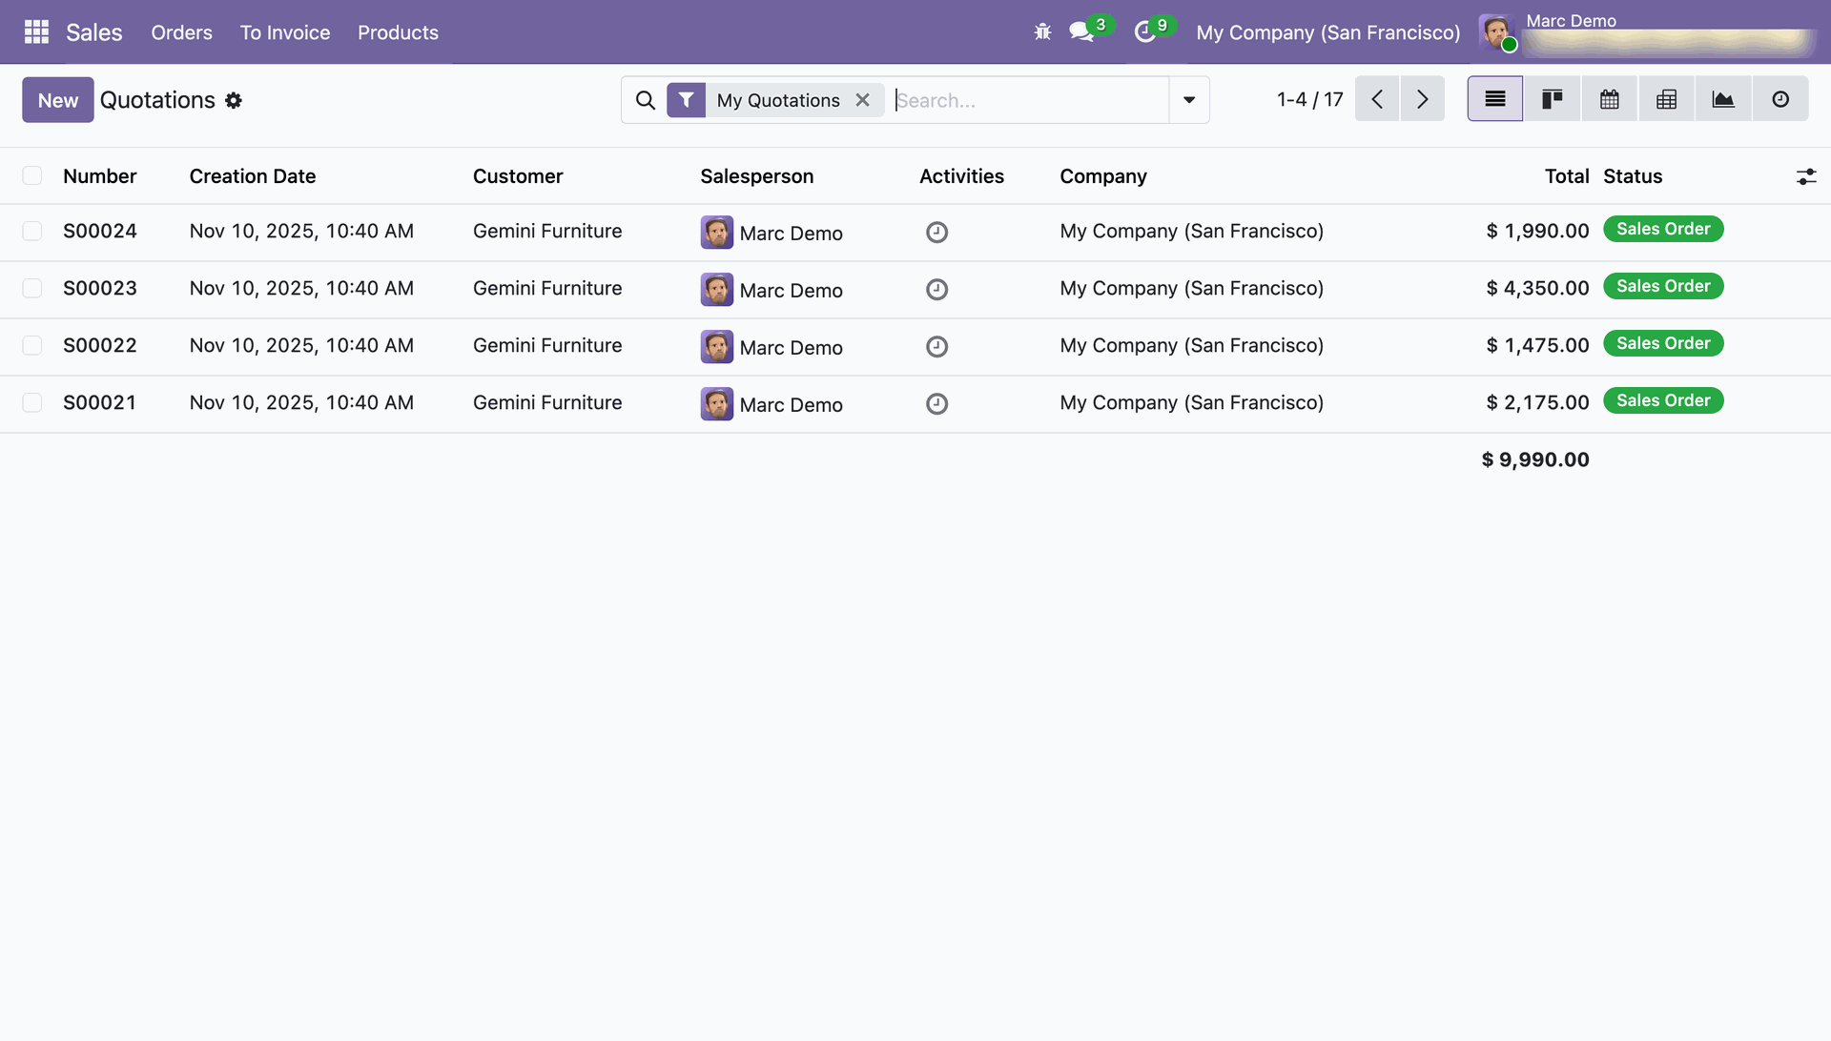Screen dimensions: 1831x1041
Task: Toggle the select-all header checkbox
Action: coord(32,176)
